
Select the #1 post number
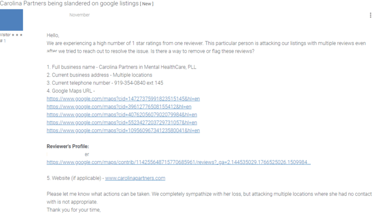point(3,41)
